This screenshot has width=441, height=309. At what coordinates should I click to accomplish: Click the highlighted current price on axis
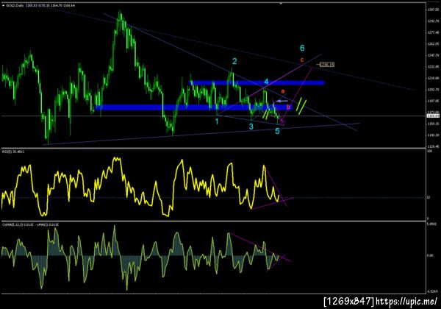pyautogui.click(x=433, y=116)
